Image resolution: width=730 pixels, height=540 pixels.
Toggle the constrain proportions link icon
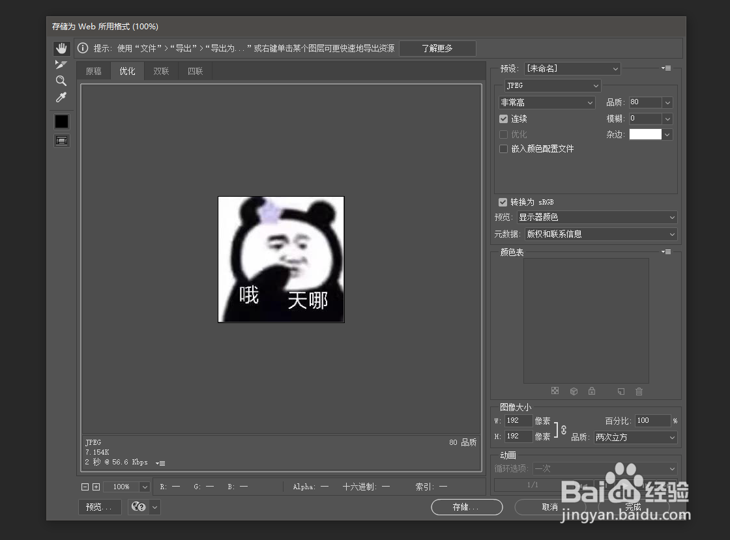point(564,430)
